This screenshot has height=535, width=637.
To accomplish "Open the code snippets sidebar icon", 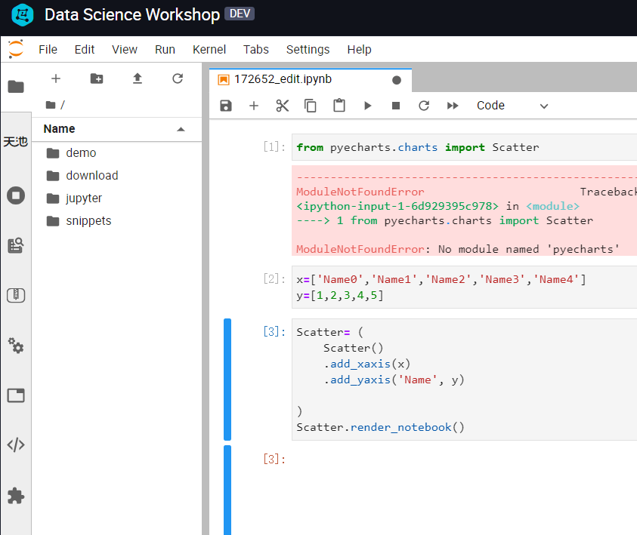I will [16, 445].
